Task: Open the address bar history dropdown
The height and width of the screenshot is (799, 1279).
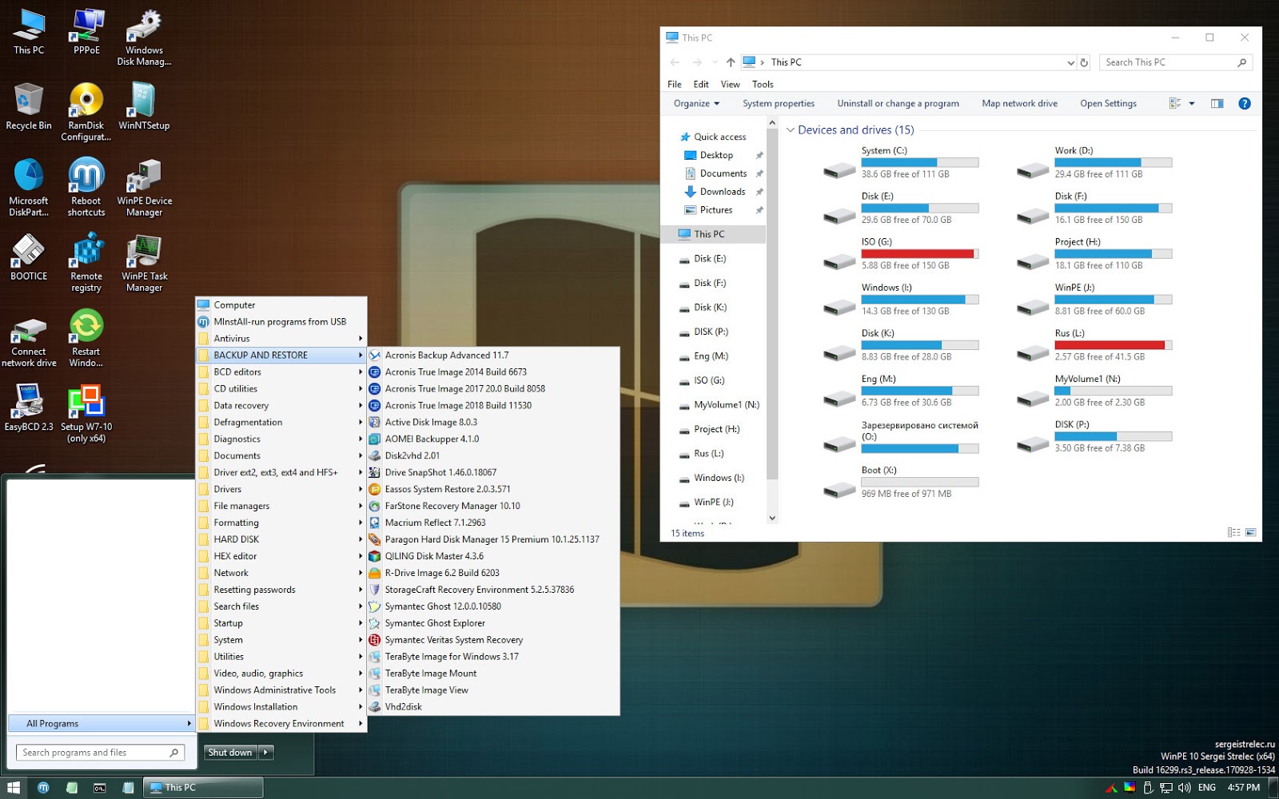Action: point(1071,62)
